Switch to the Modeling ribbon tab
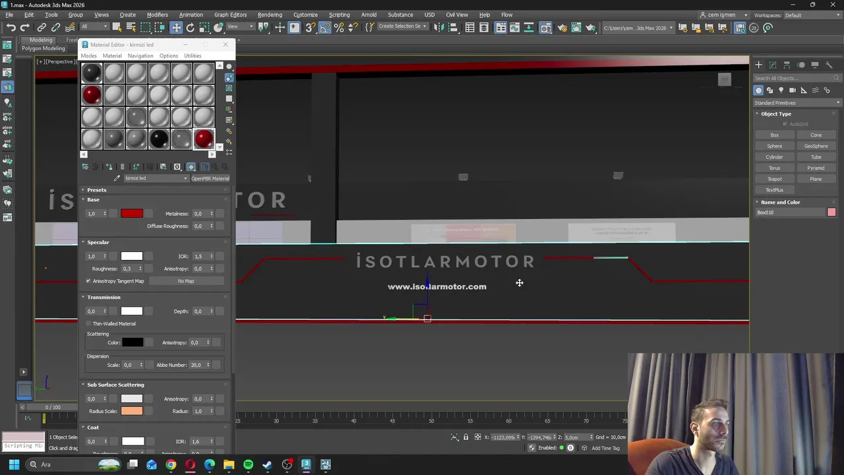This screenshot has width=844, height=475. tap(41, 40)
